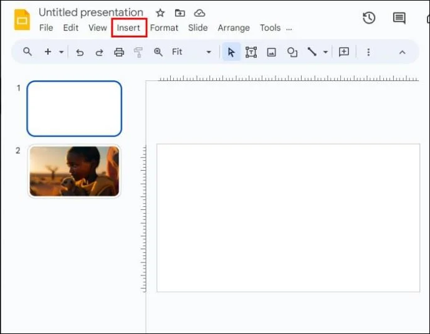The image size is (430, 334).
Task: Select slide 2 thumbnail with child photo
Action: pos(74,171)
